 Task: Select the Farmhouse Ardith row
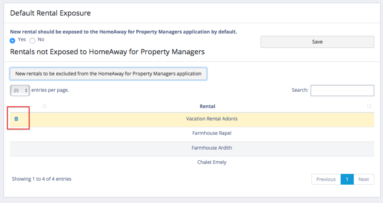(x=211, y=148)
